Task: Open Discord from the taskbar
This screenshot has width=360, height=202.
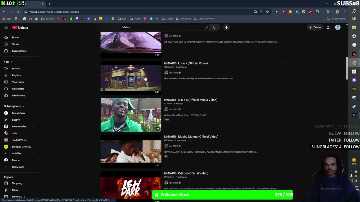Action: (x=354, y=80)
